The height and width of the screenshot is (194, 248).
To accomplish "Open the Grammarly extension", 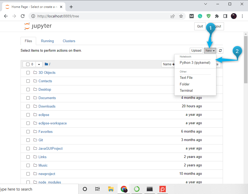I will pos(200,16).
